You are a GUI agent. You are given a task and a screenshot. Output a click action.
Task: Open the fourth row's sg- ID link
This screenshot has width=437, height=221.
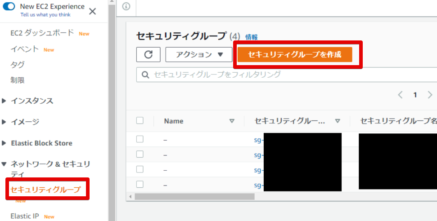click(x=258, y=185)
